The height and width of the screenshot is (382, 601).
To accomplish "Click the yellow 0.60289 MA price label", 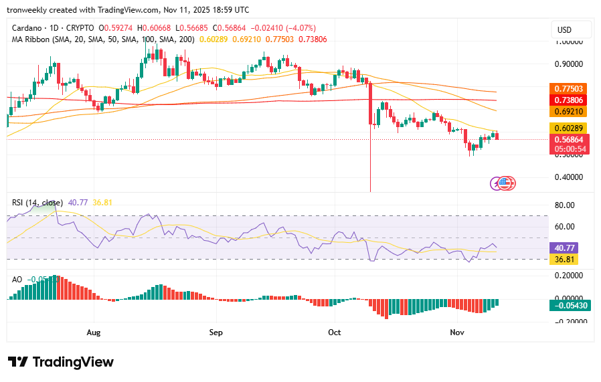I will pos(568,128).
